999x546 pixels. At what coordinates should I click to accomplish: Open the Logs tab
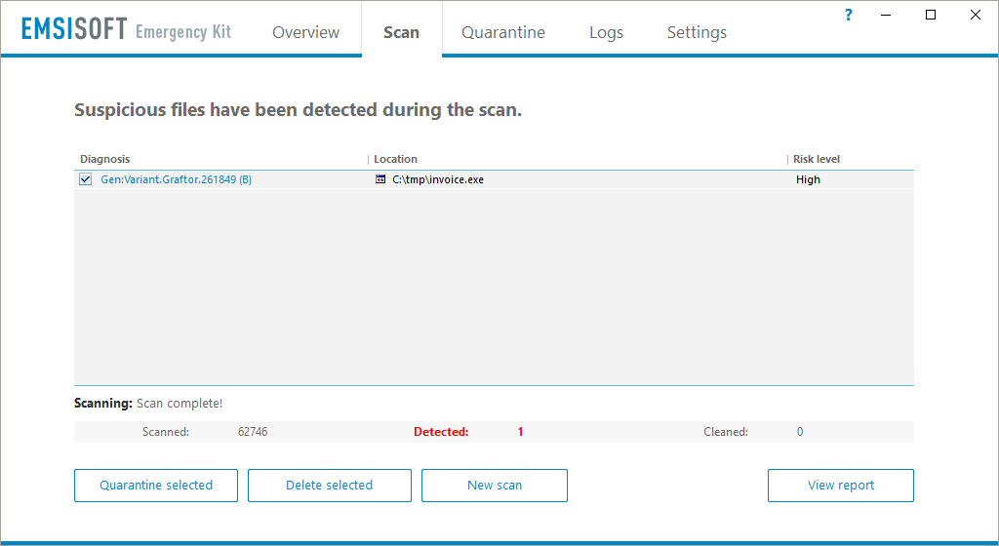(x=606, y=32)
